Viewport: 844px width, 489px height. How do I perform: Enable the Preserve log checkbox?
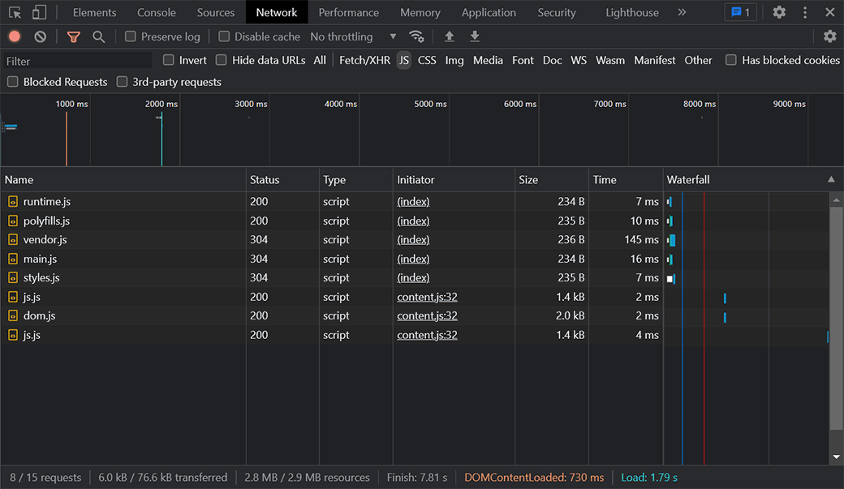[131, 36]
